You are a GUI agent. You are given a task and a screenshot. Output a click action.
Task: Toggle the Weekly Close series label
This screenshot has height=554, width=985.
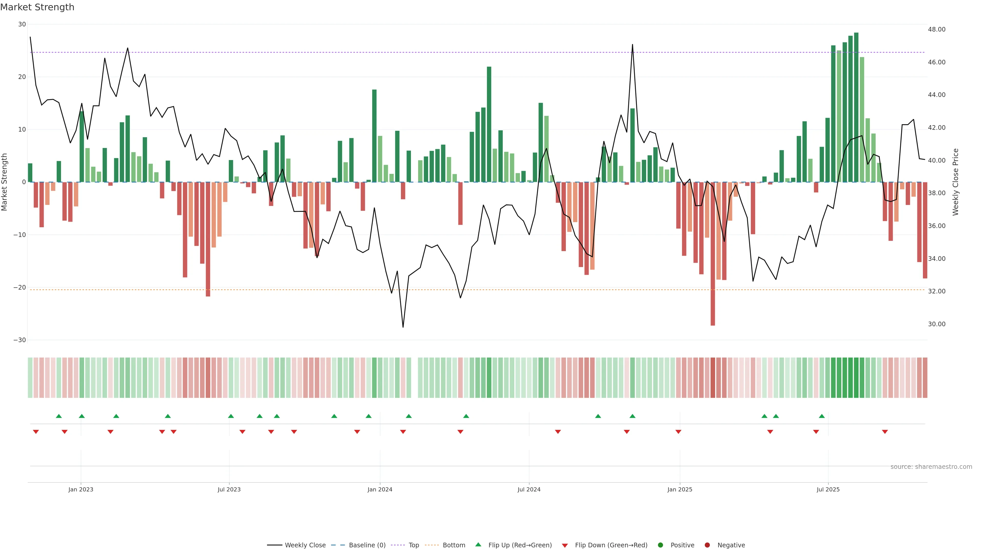(x=305, y=545)
